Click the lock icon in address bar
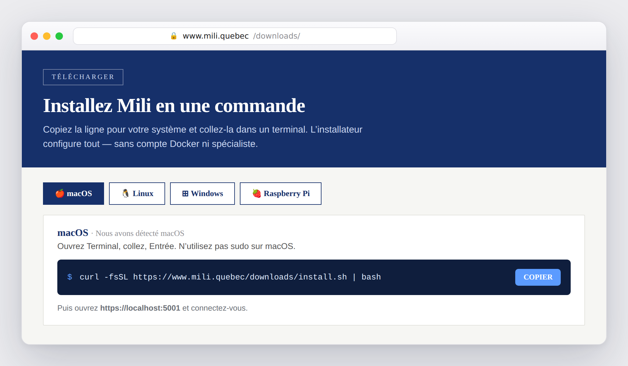The width and height of the screenshot is (628, 366). [x=174, y=36]
